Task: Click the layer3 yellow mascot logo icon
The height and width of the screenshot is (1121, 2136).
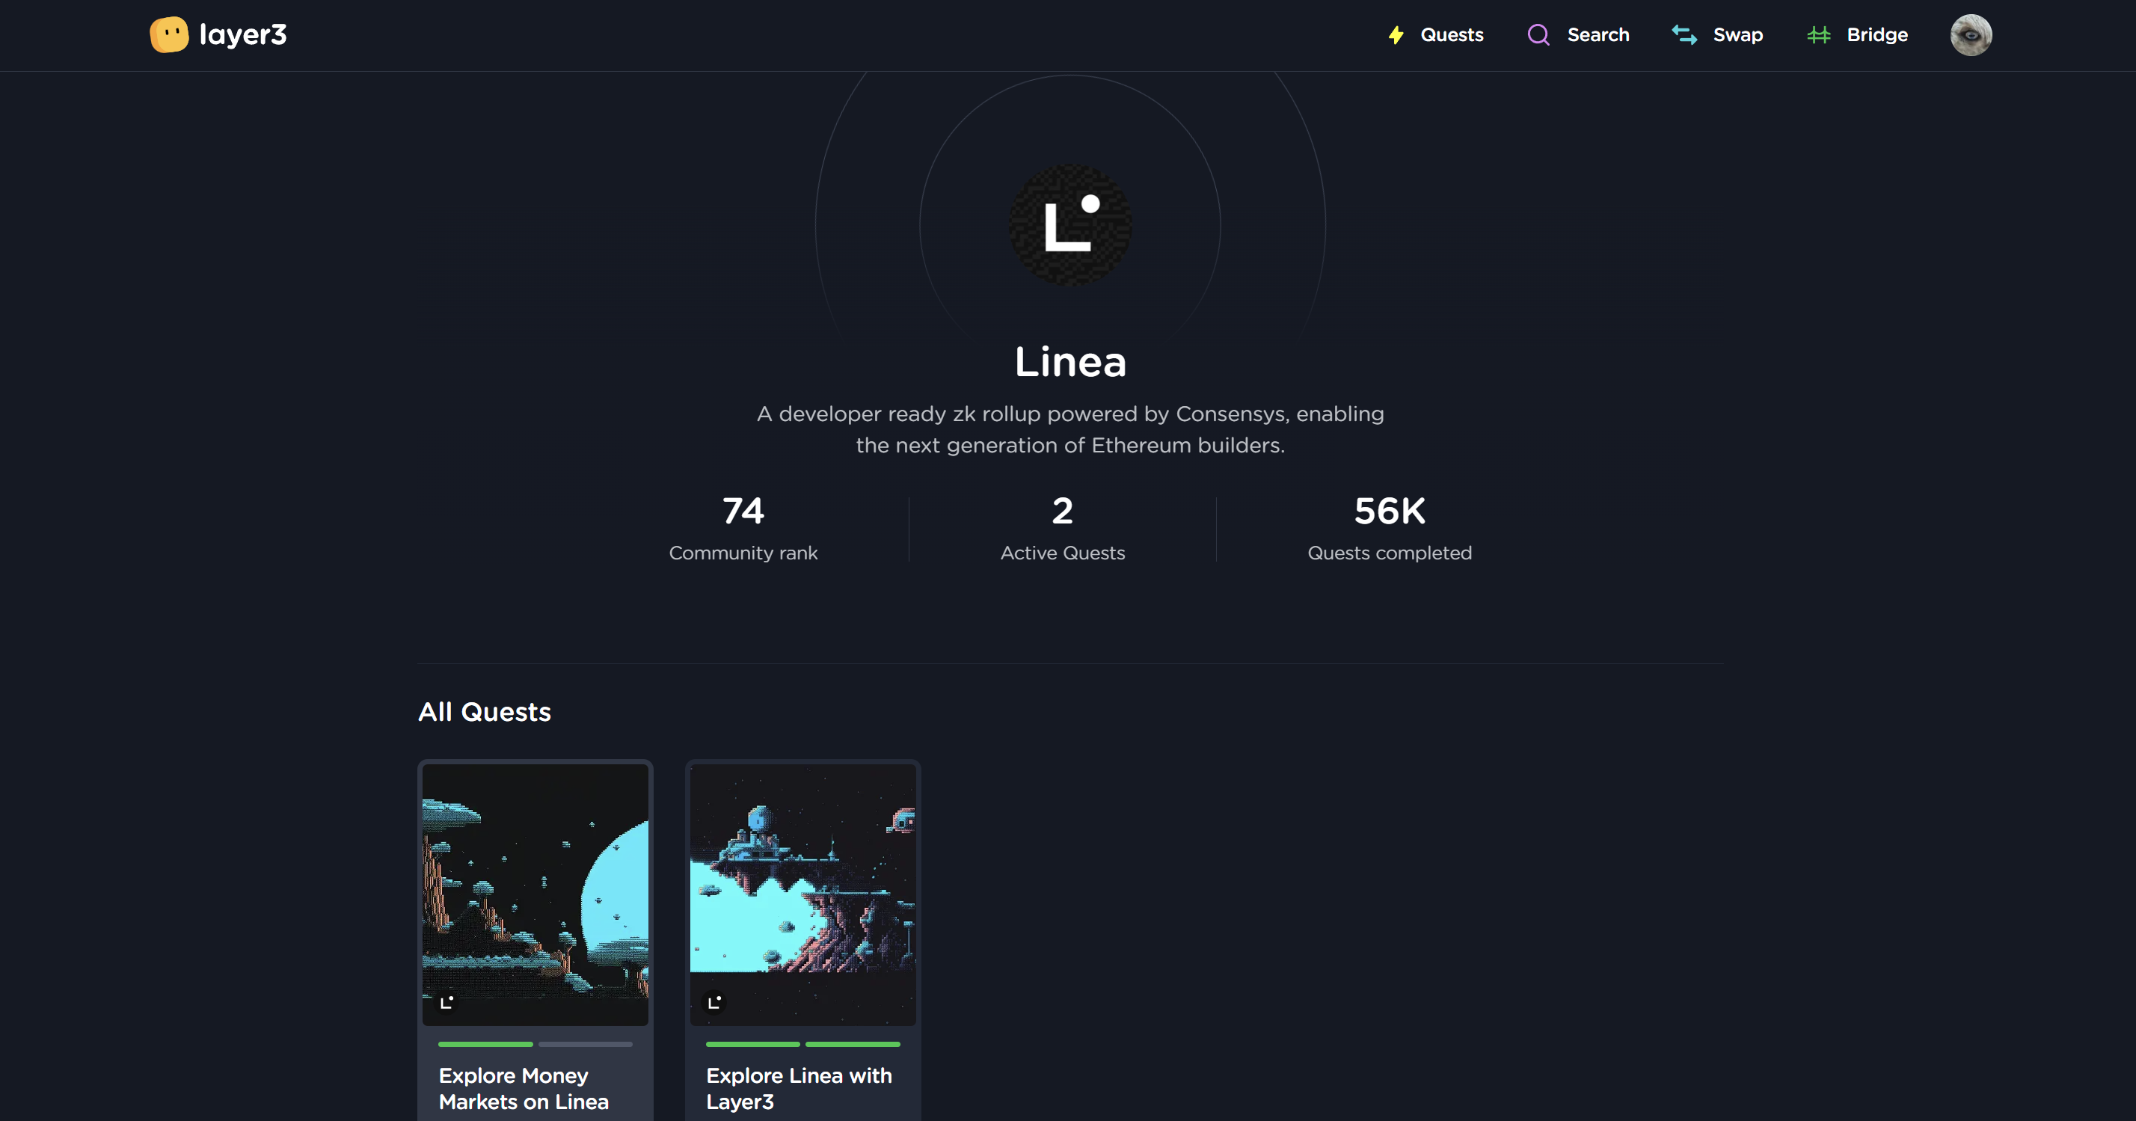Action: tap(169, 35)
